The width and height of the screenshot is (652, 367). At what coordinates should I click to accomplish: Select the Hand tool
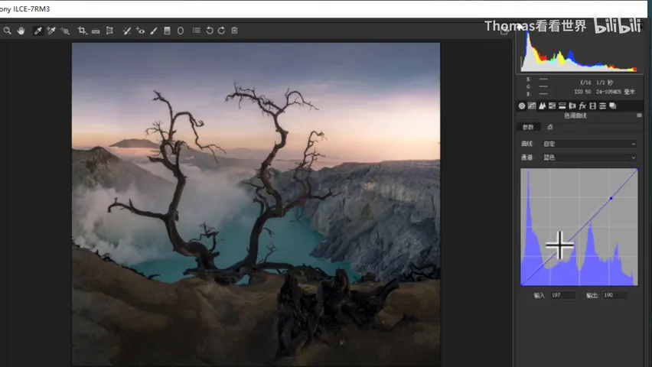[x=21, y=31]
